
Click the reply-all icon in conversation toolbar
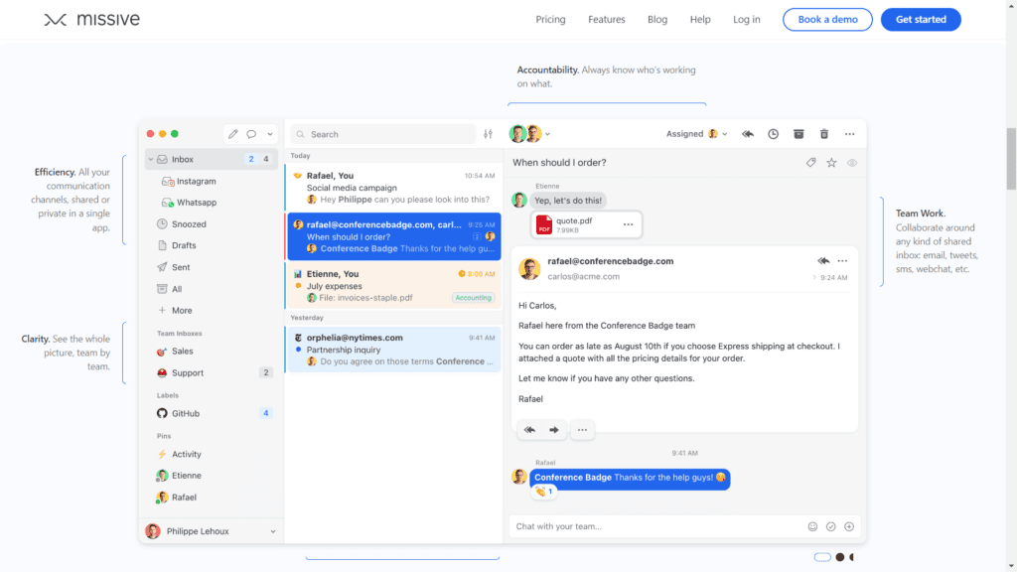click(x=748, y=134)
